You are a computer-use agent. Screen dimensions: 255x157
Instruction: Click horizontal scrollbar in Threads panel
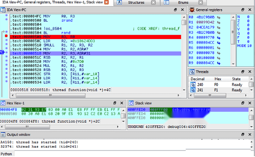point(210,95)
